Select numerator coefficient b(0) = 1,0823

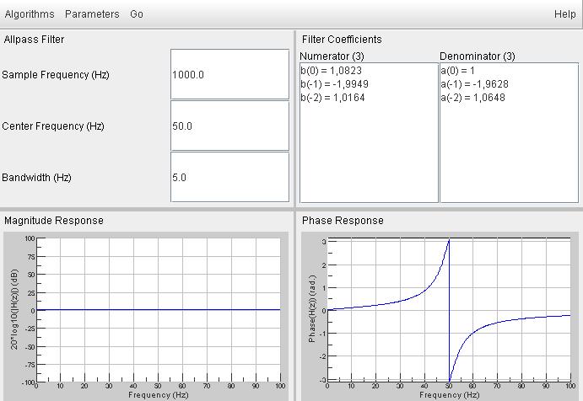(332, 71)
